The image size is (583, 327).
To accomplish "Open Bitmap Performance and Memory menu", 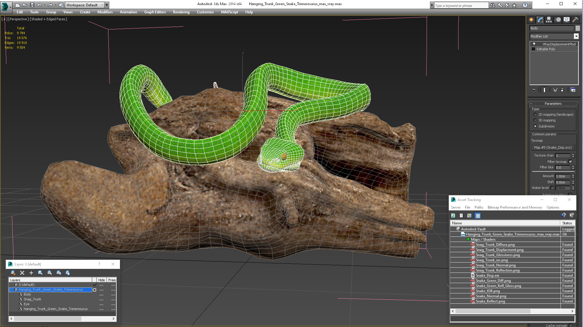I will [515, 207].
